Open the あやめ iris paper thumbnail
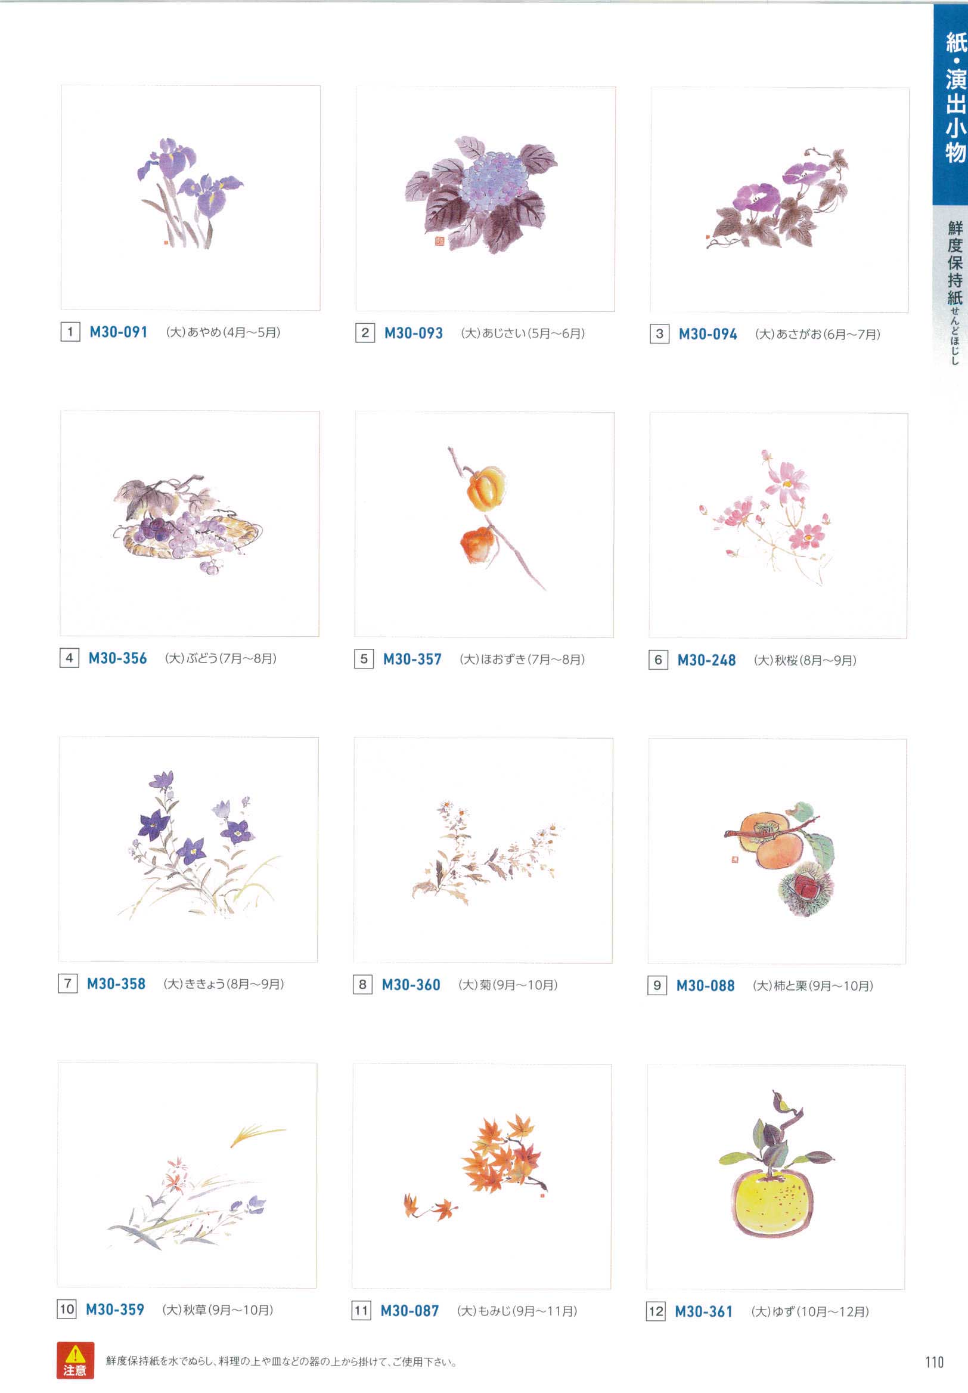 [191, 198]
